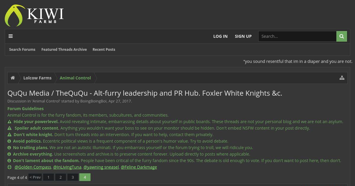
Task: Submit search with magnifier button
Action: (x=342, y=36)
